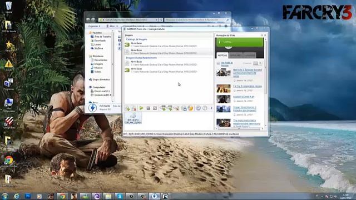Image resolution: width=356 pixels, height=200 pixels.
Task: Select MW3-icon image under Catálogo de Imagens
Action: pos(168,44)
